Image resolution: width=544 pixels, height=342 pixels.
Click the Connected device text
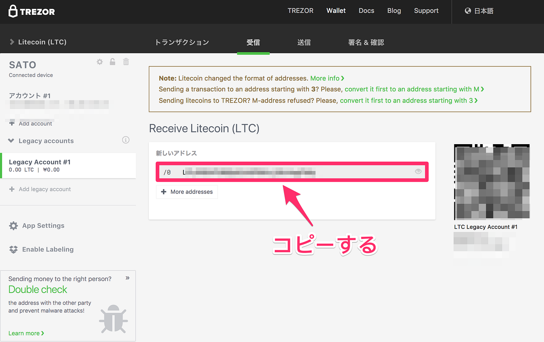point(31,75)
